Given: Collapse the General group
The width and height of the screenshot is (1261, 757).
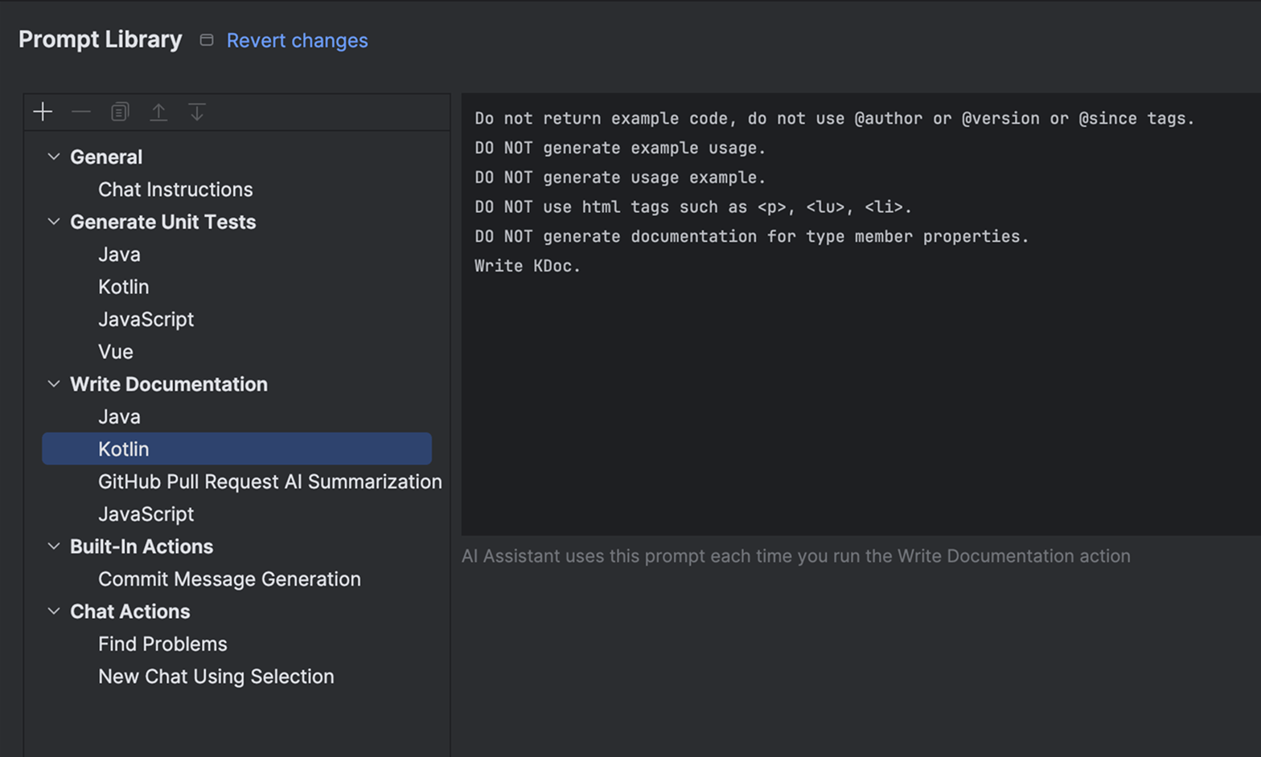Looking at the screenshot, I should [x=54, y=157].
